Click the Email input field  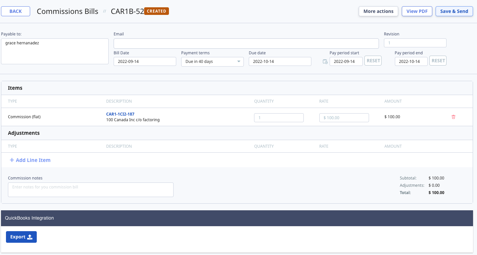246,43
